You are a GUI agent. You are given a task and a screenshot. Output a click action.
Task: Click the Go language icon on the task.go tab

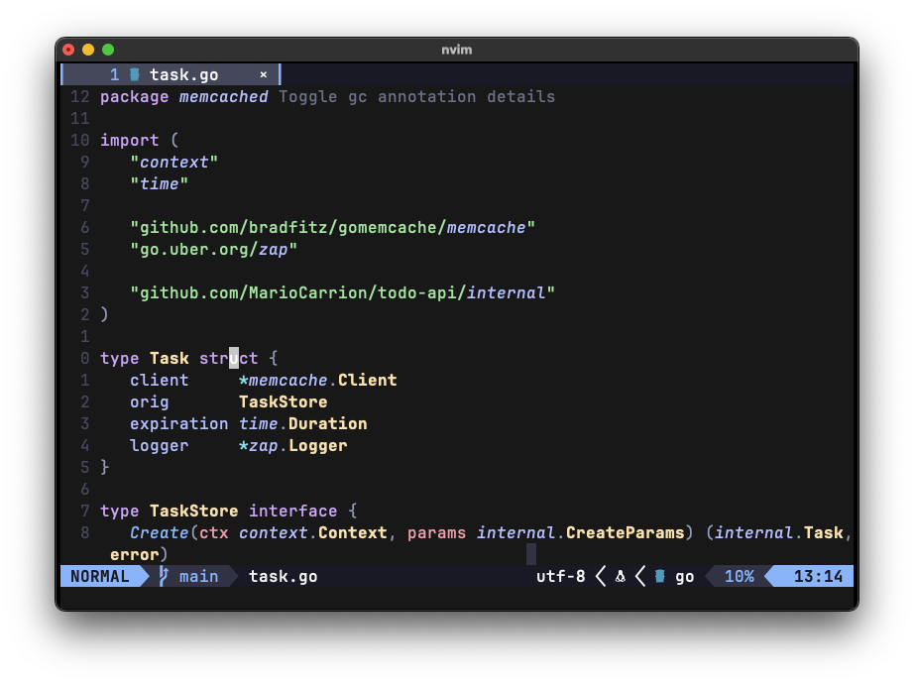(132, 73)
